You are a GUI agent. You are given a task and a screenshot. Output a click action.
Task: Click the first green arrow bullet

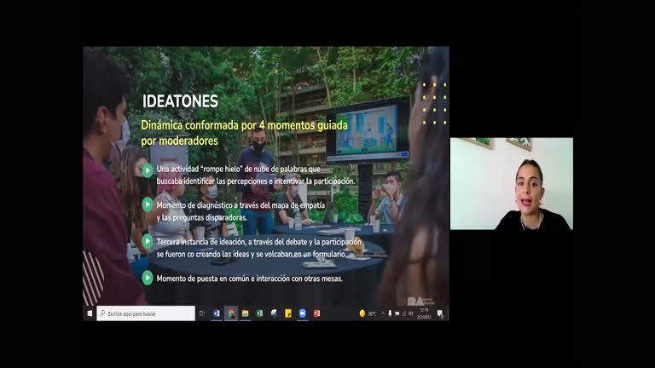[148, 170]
